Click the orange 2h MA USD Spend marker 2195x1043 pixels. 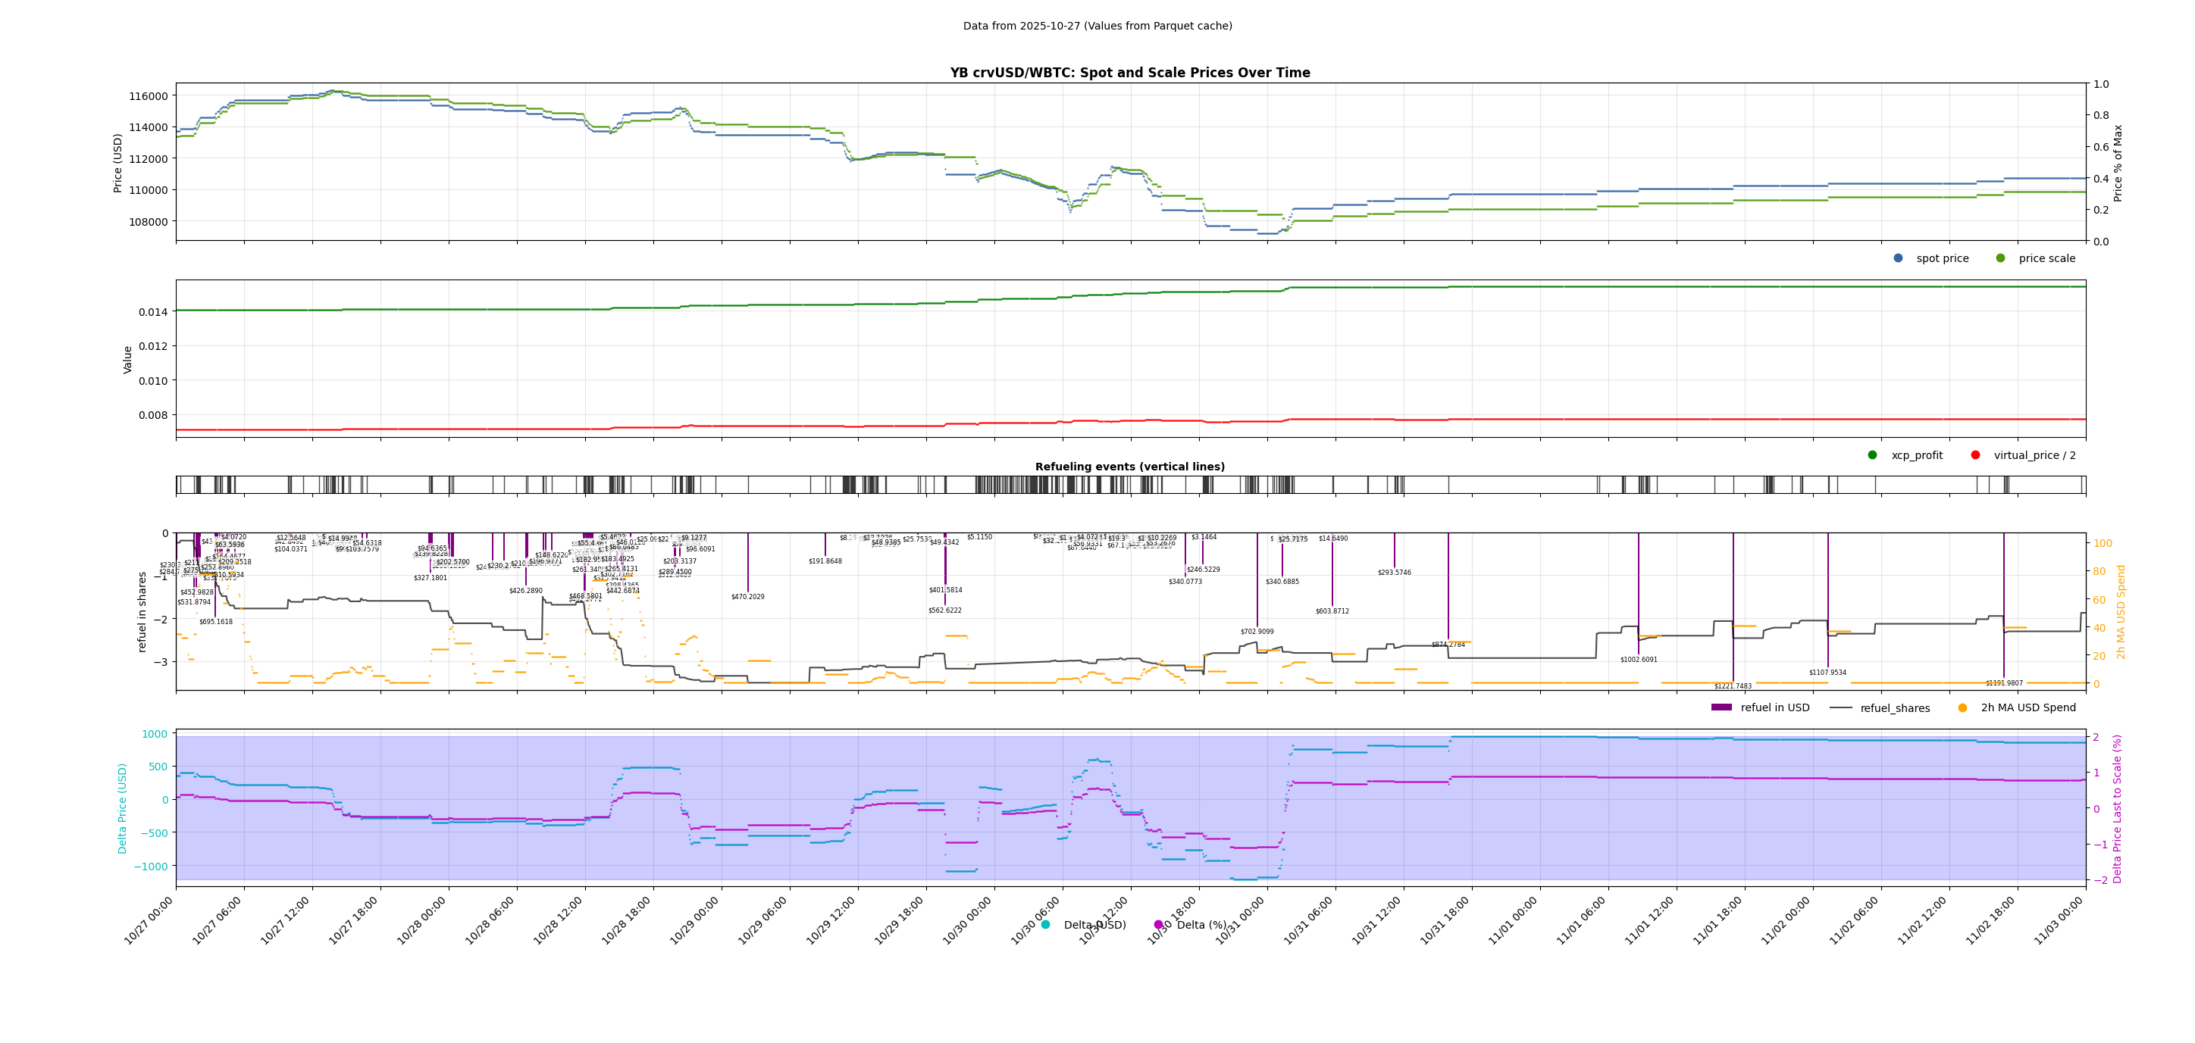(x=1962, y=707)
